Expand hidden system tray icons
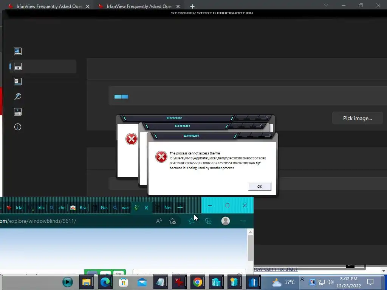Screen dimensions: 387x290 click(x=302, y=279)
